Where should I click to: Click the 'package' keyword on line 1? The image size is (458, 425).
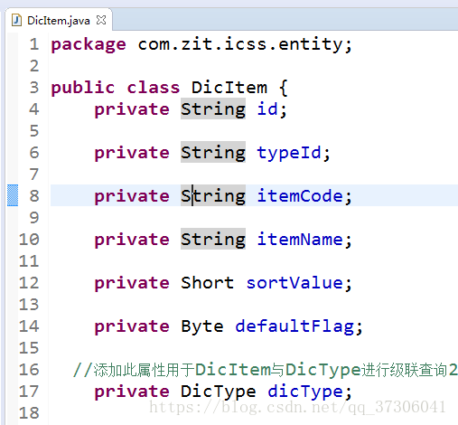pyautogui.click(x=89, y=45)
